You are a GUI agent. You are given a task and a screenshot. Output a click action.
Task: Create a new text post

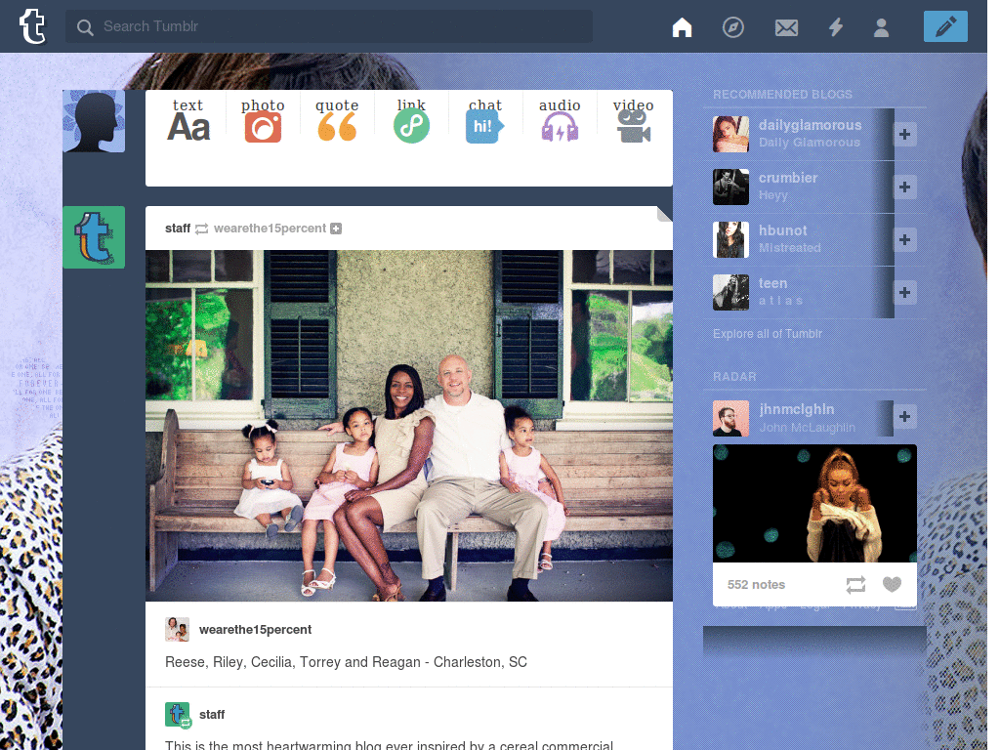pos(188,120)
